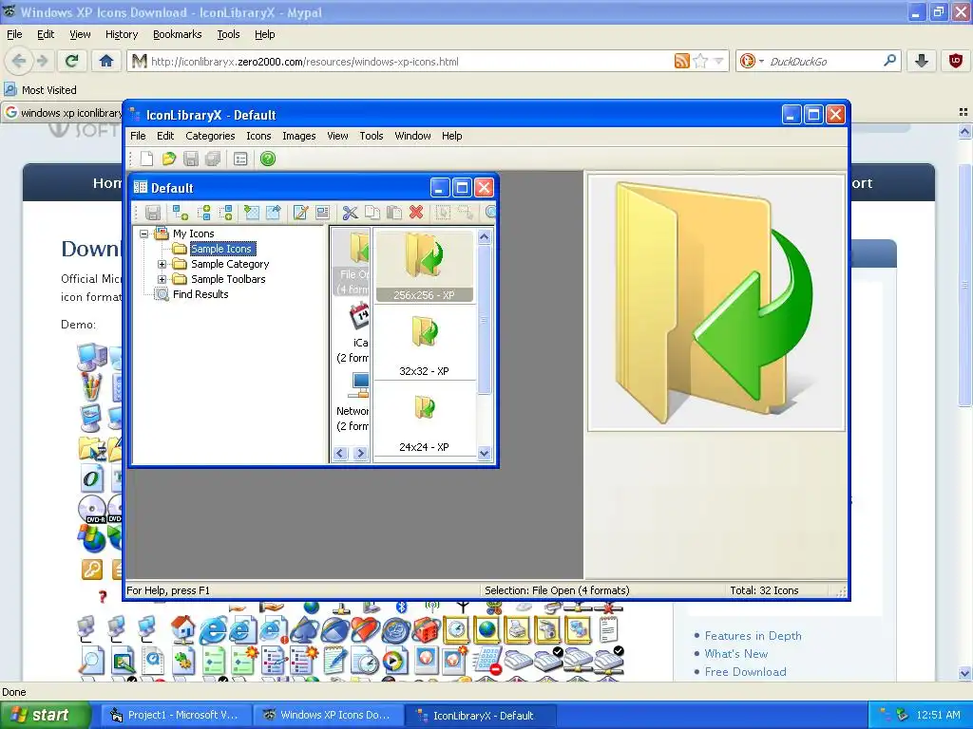
Task: Select the 24x24 - XP format thumbnail
Action: tap(425, 419)
